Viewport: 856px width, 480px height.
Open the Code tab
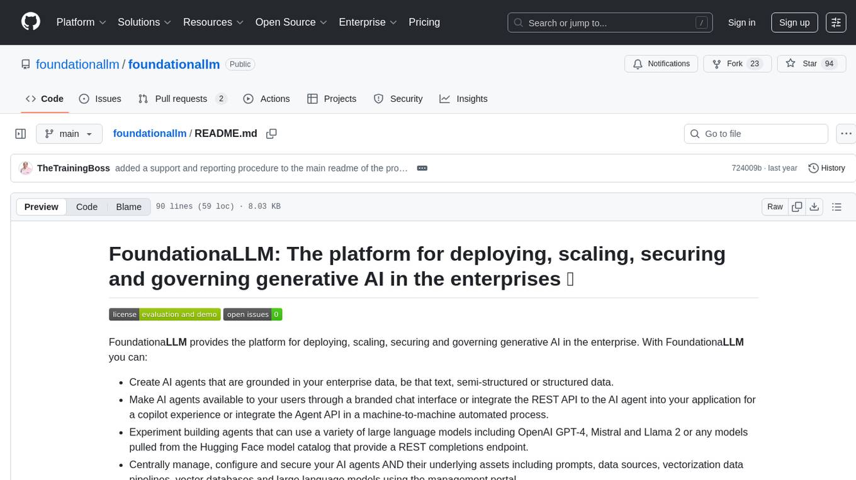click(x=45, y=99)
